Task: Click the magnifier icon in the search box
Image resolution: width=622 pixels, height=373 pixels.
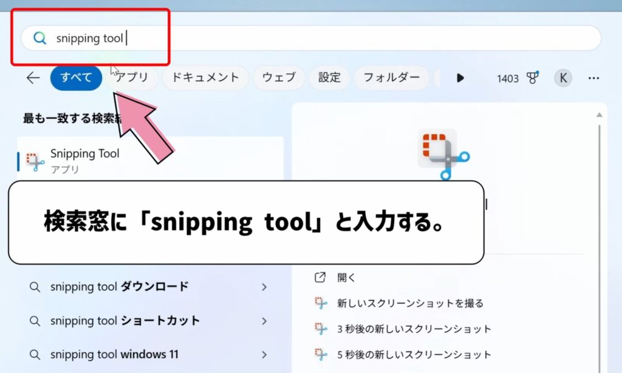Action: pos(39,38)
